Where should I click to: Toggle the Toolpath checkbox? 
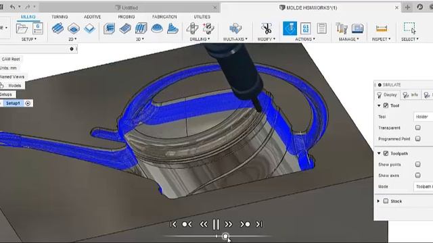(386, 153)
